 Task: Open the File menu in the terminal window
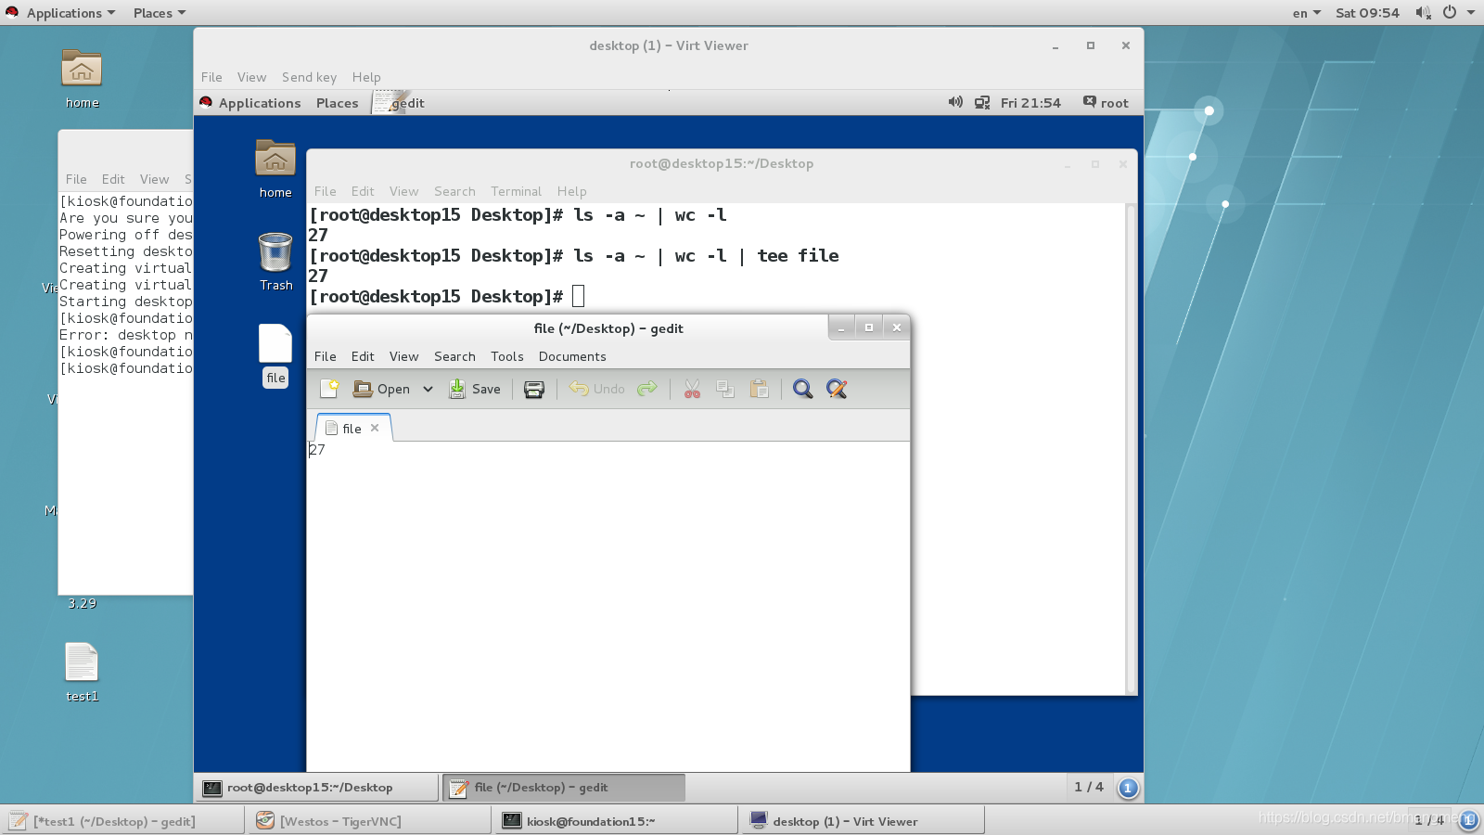tap(326, 191)
